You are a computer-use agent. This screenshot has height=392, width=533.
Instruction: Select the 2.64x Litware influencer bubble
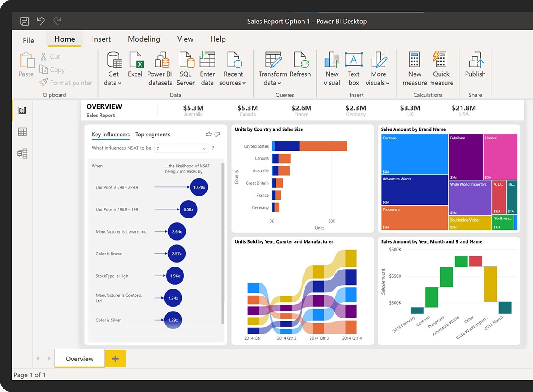tap(177, 231)
